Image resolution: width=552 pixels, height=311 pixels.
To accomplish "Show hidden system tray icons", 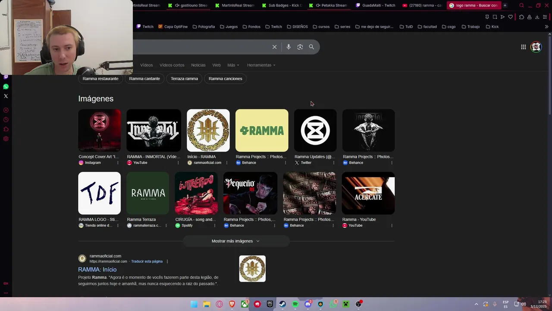I will pyautogui.click(x=476, y=304).
